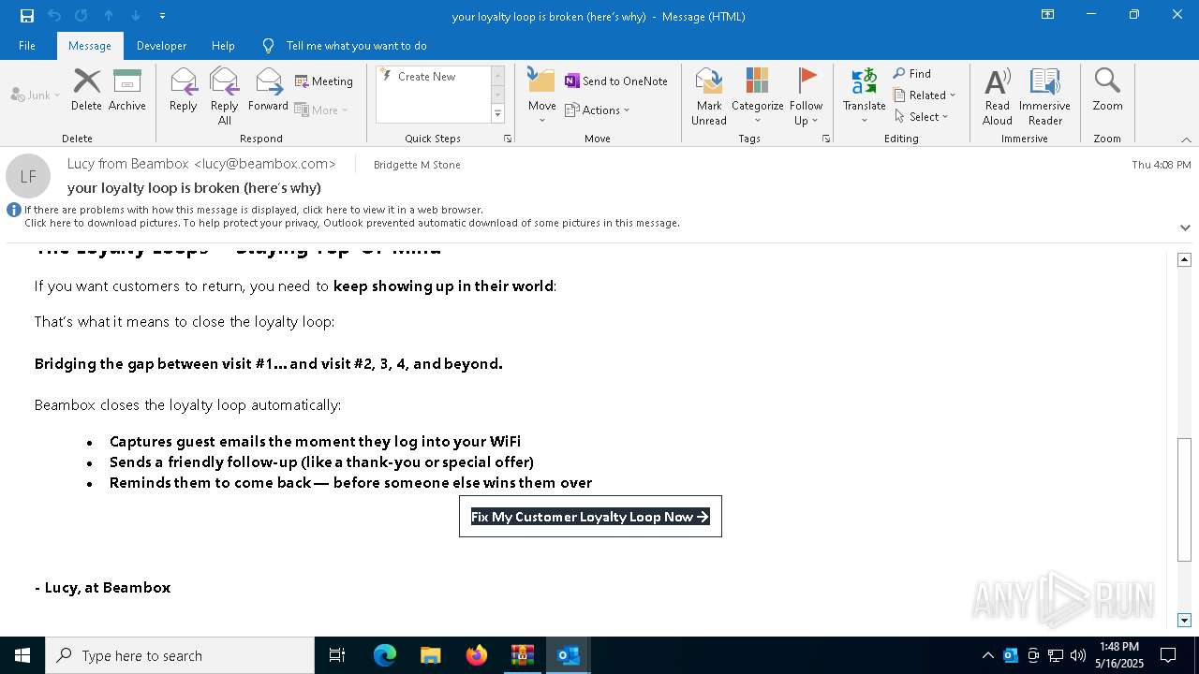
Task: Delete this email message
Action: 86,90
